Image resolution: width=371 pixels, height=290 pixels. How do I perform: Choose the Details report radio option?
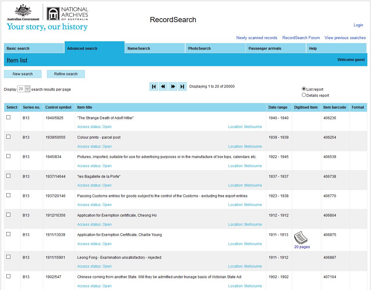click(x=304, y=95)
